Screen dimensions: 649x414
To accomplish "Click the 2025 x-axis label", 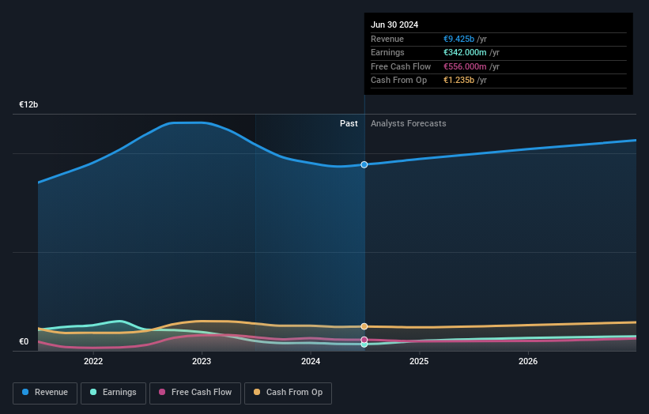I will pos(419,361).
